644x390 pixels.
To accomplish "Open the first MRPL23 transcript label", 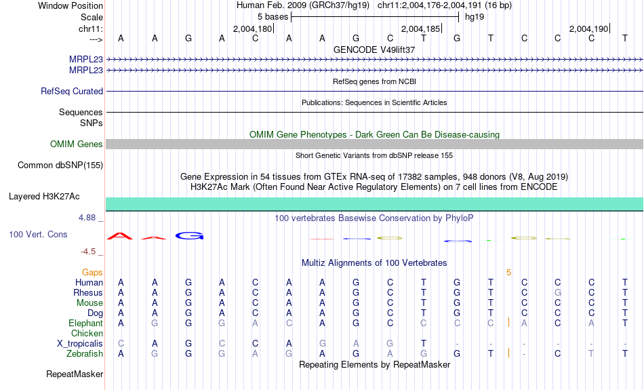I will (86, 59).
